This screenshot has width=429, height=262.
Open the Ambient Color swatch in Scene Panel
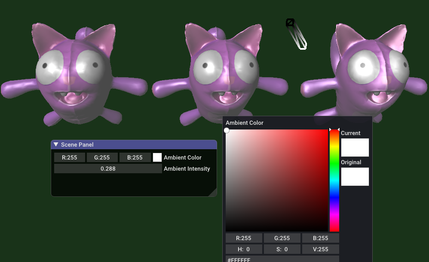pos(157,157)
